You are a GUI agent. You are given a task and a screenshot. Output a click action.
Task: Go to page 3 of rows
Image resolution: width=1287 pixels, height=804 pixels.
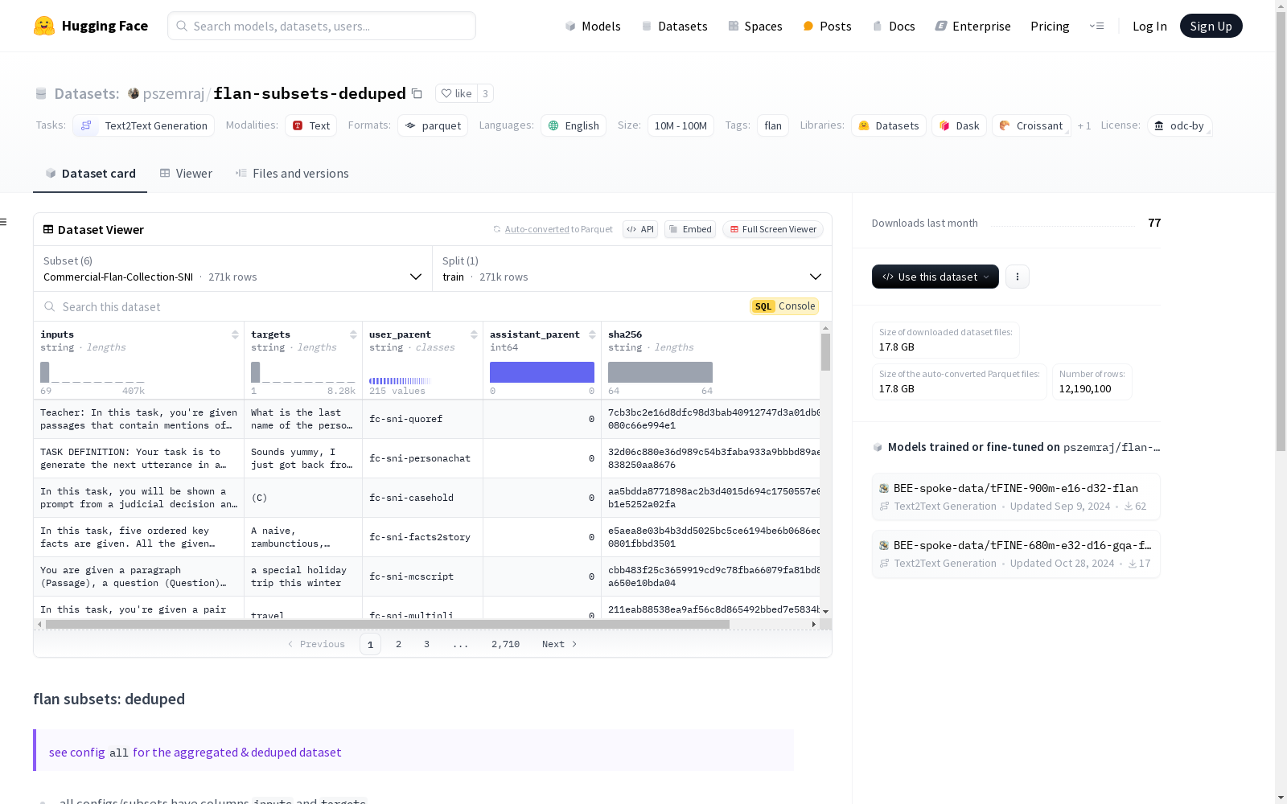point(426,644)
